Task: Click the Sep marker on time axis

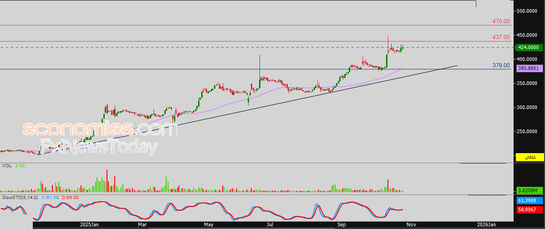Action: [341, 224]
